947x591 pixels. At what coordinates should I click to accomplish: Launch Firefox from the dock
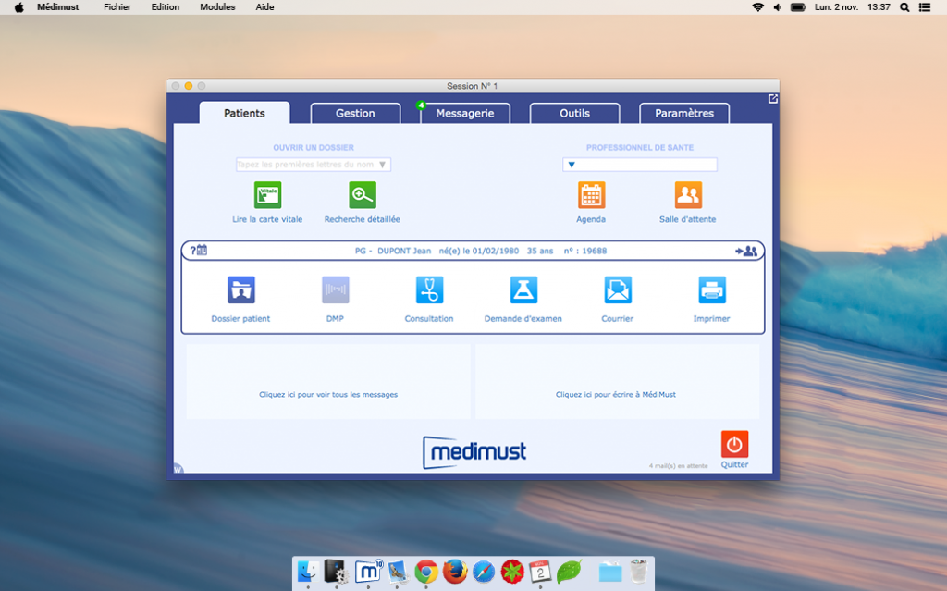455,571
